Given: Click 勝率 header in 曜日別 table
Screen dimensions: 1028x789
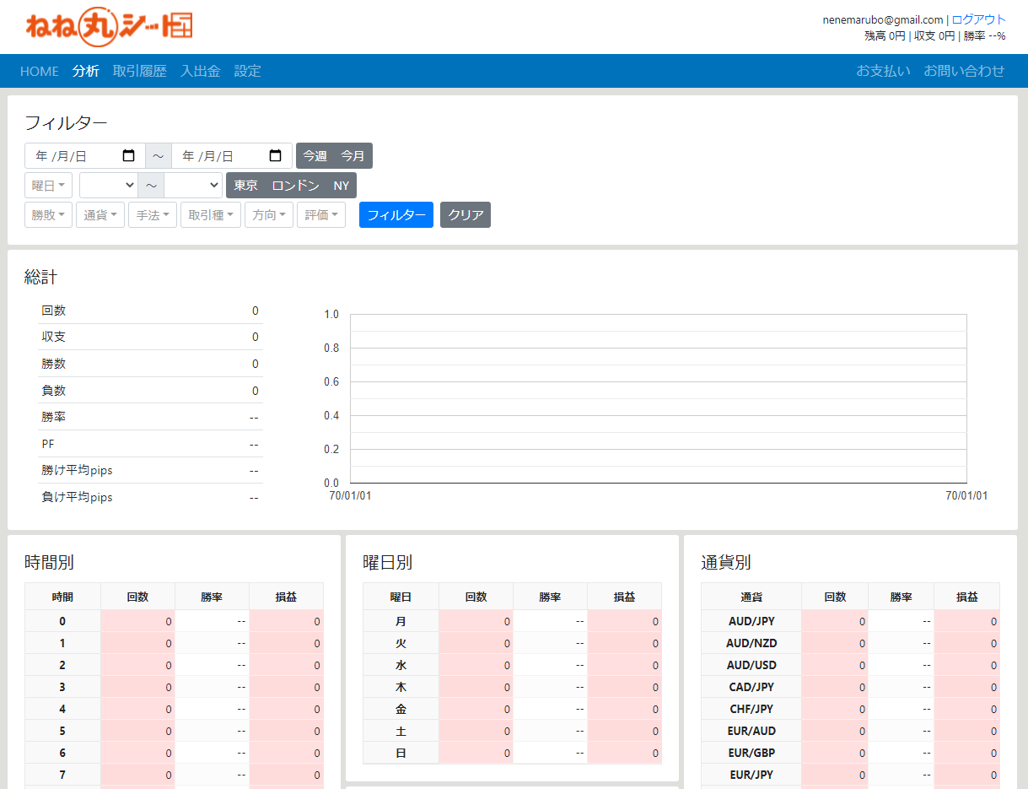Looking at the screenshot, I should click(x=550, y=597).
